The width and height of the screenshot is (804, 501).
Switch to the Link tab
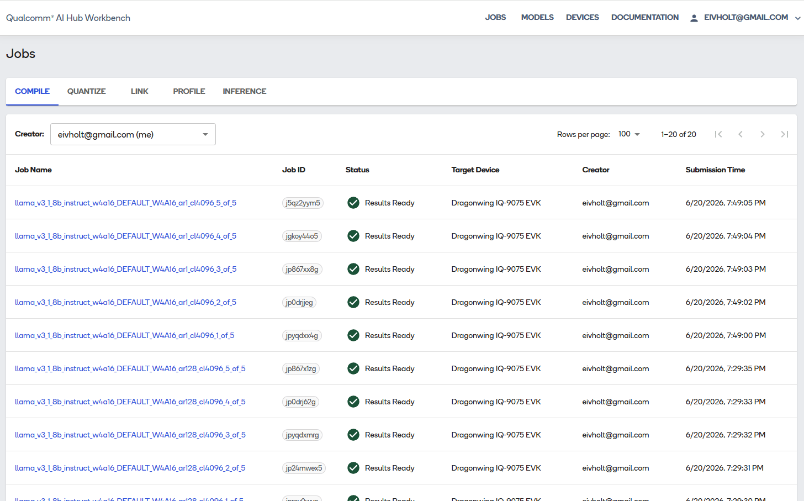140,91
